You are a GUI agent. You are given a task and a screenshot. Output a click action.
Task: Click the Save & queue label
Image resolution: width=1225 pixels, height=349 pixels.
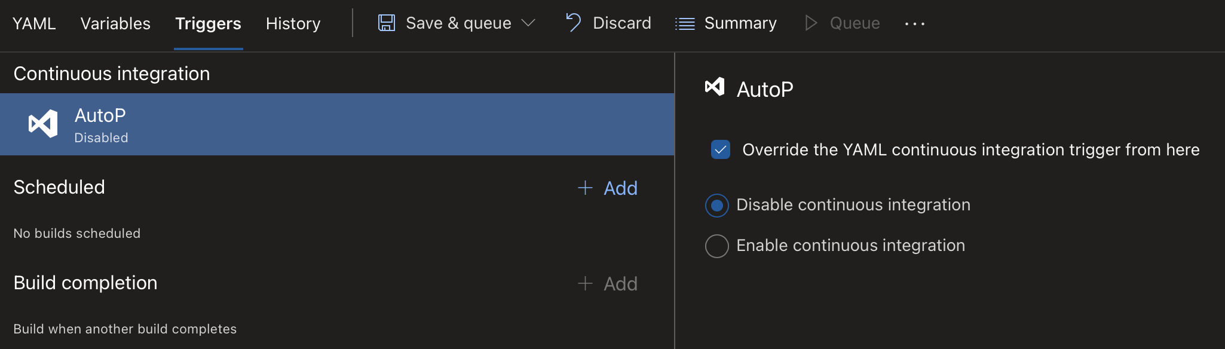458,23
